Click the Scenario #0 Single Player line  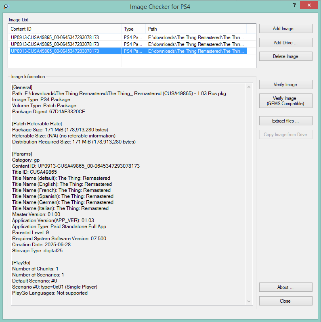pos(55,287)
